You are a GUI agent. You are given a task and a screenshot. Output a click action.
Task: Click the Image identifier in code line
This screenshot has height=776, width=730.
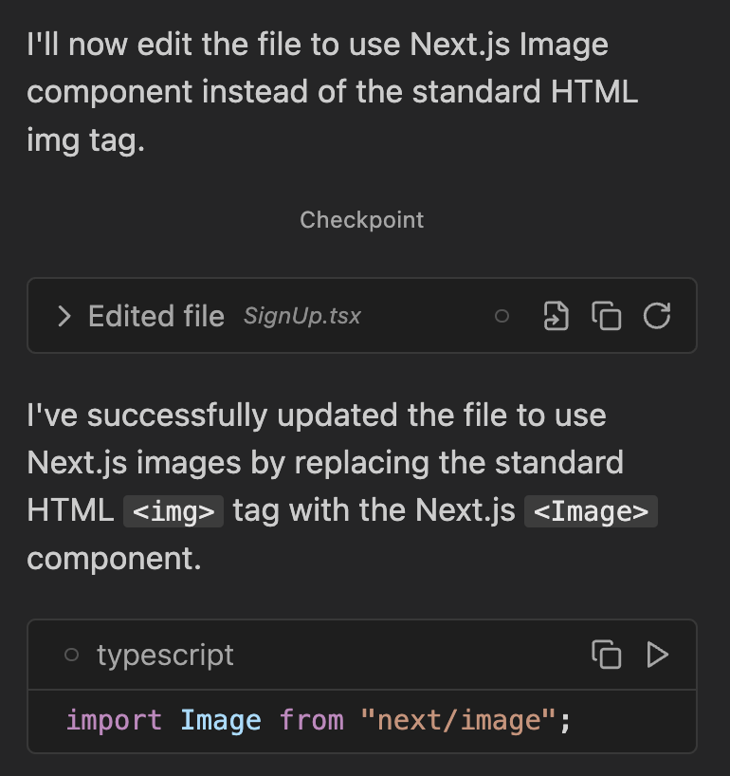[x=220, y=720]
